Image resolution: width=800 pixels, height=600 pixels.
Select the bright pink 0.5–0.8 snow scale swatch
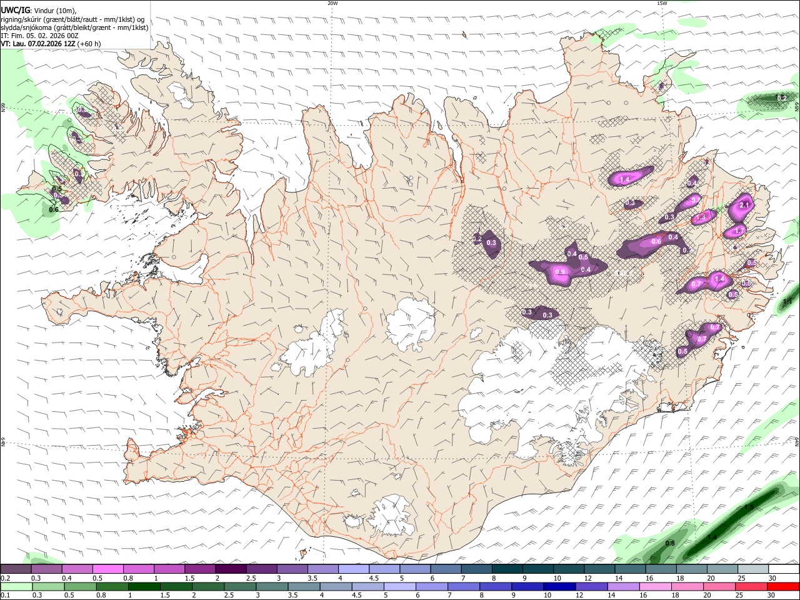click(x=108, y=569)
